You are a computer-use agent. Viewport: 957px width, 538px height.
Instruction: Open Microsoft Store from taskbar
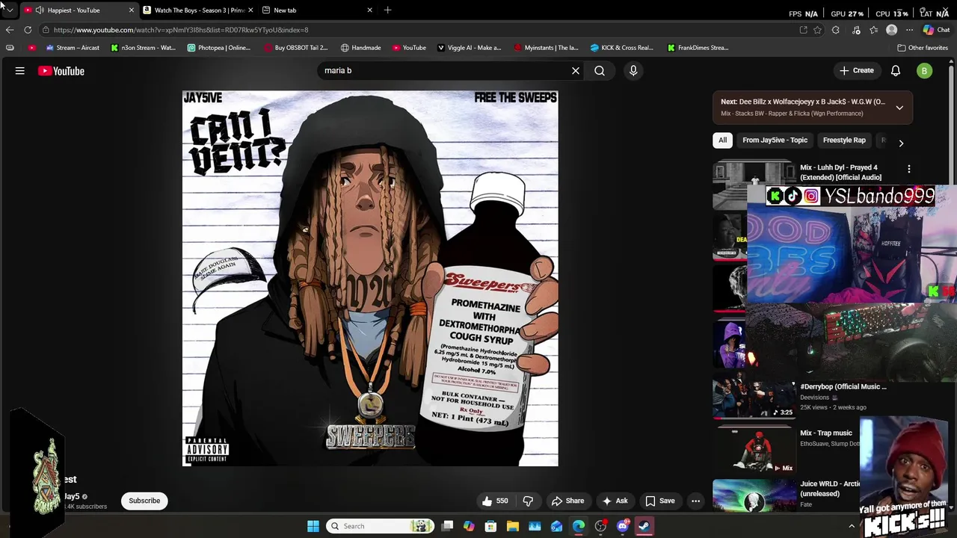(x=490, y=526)
